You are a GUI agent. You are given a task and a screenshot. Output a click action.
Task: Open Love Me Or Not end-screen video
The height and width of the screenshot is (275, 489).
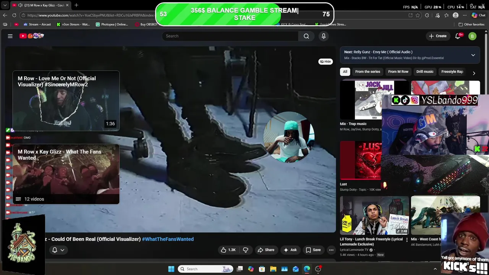[66, 100]
